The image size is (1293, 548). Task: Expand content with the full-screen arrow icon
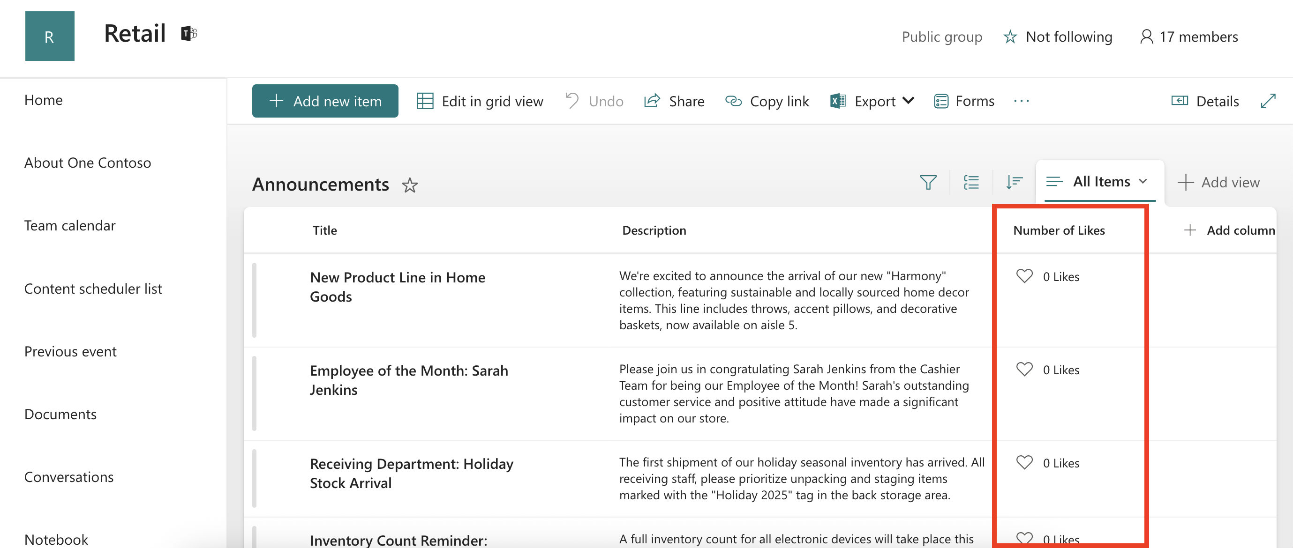[1268, 101]
